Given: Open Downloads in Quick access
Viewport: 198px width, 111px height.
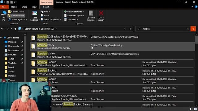Looking at the screenshot, I should coord(13,46).
